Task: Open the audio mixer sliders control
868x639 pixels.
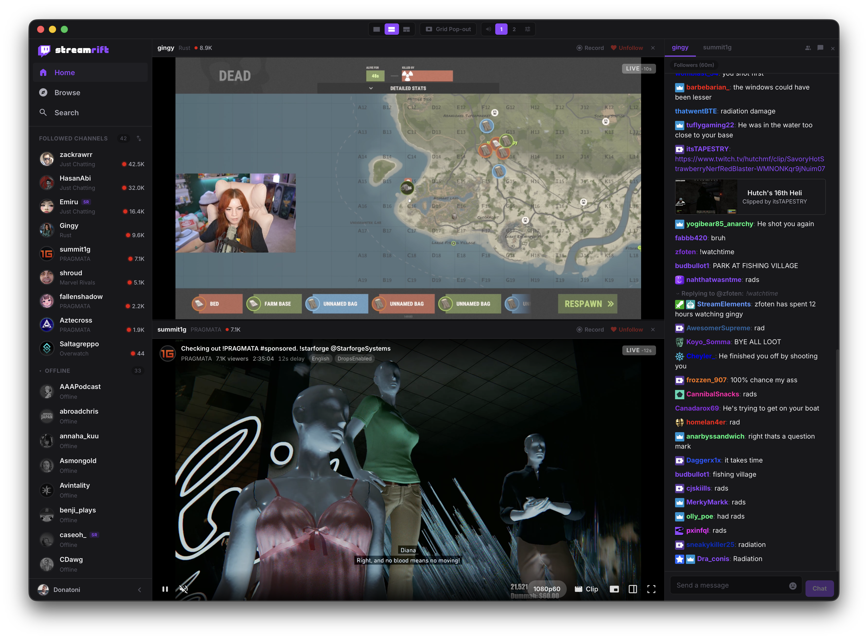Action: click(x=527, y=29)
